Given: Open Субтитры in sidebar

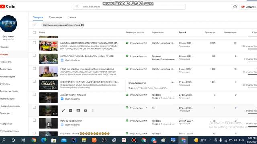Looking at the screenshot, I should 5,84.
